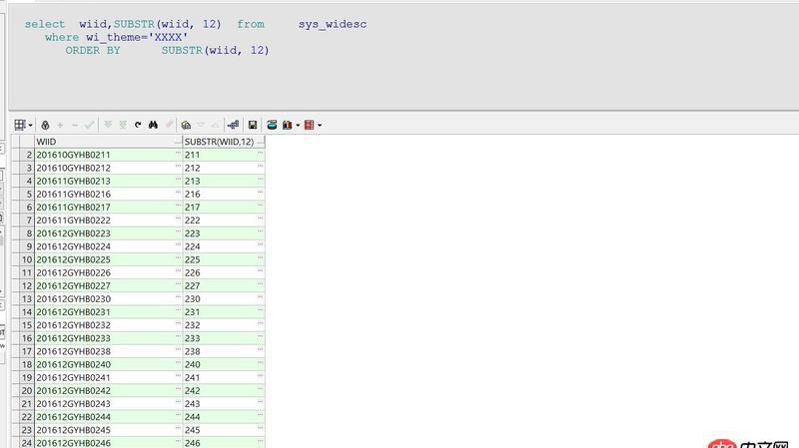Click cell 201612GYHB0230
The image size is (799, 448).
pos(108,299)
